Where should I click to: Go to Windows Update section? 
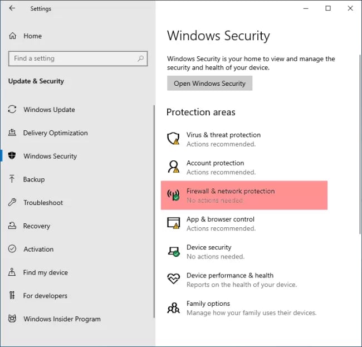(x=49, y=110)
